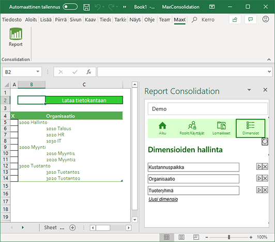This screenshot has height=242, width=275.
Task: Click the 100% zoom level
Action: point(262,237)
